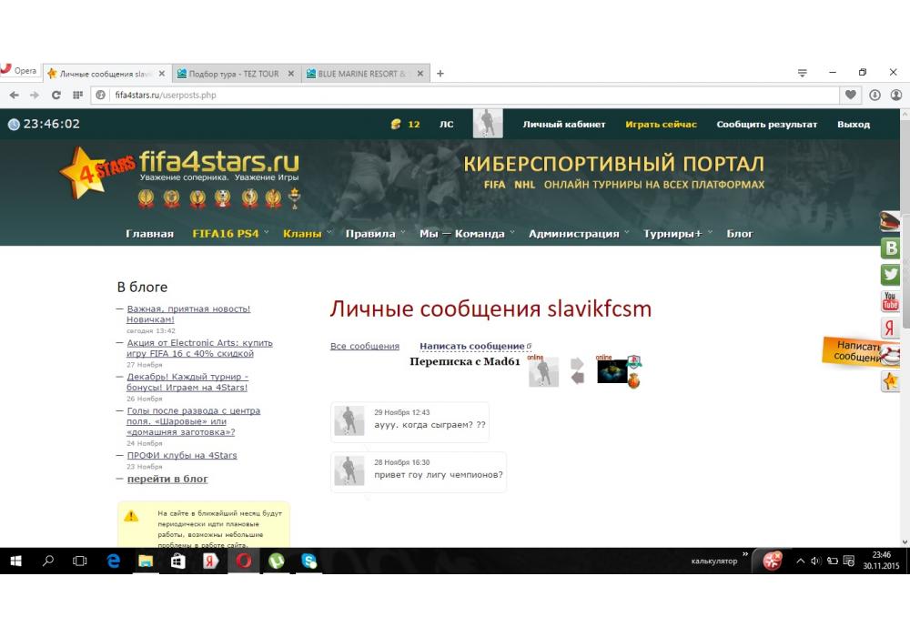This screenshot has height=637, width=910.
Task: Open Opera Speed Dial grid icon
Action: point(77,95)
